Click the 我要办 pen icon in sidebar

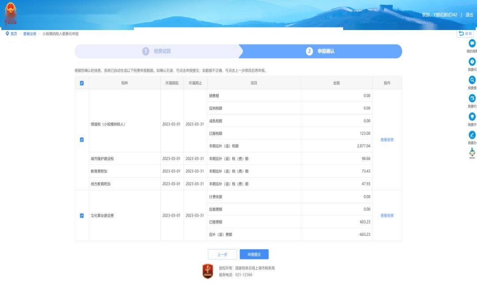[x=472, y=135]
